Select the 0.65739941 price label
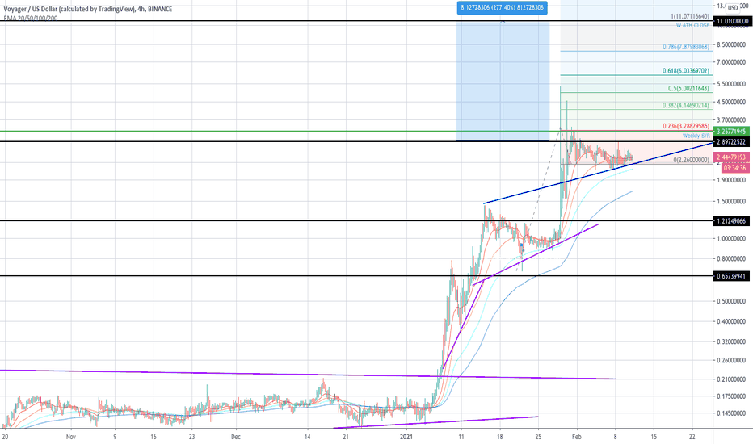The width and height of the screenshot is (753, 444). pos(731,276)
